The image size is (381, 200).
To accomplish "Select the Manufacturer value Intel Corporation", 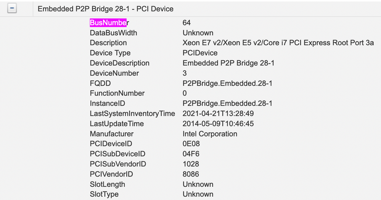I will [x=210, y=134].
